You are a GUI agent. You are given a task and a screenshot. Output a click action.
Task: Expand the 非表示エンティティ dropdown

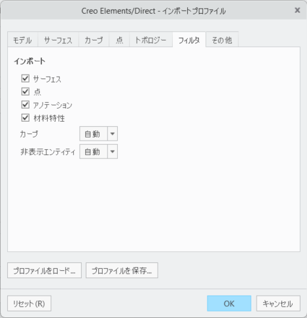click(98, 151)
